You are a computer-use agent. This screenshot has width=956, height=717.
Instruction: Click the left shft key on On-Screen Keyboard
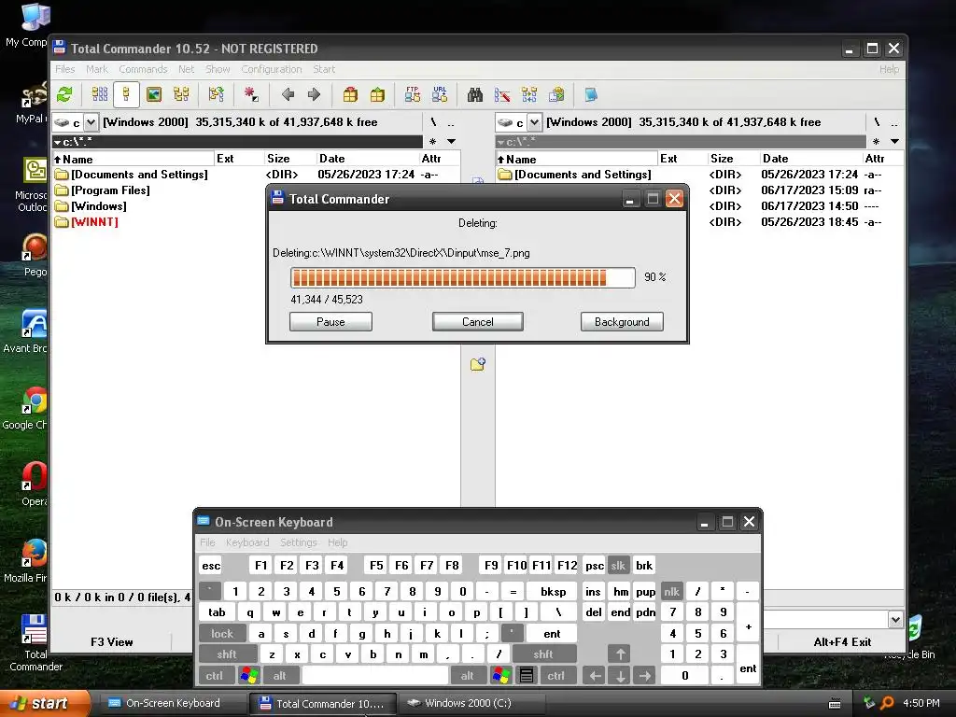coord(226,654)
